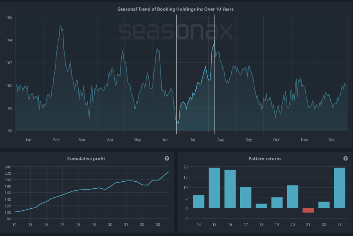Select the Pattern returns bar for year 16

click(230, 189)
